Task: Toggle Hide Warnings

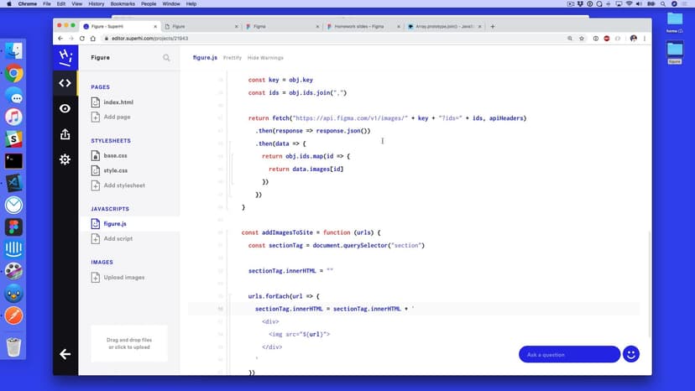Action: 265,58
